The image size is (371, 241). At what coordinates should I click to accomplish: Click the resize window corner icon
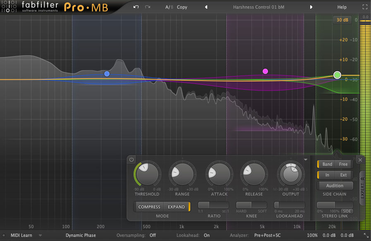366,235
